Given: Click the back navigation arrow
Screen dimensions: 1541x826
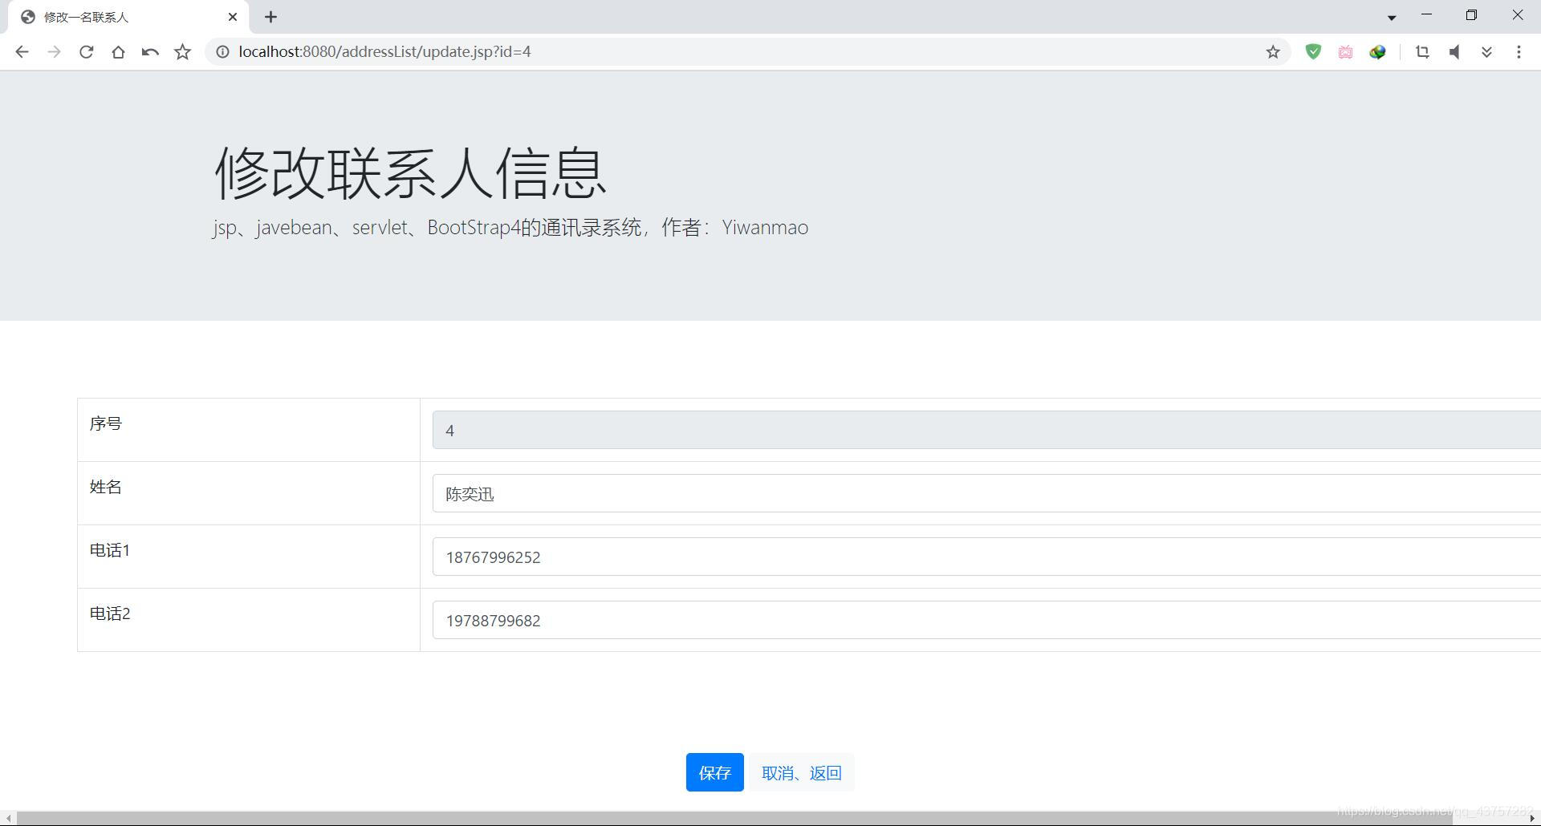Looking at the screenshot, I should (22, 51).
